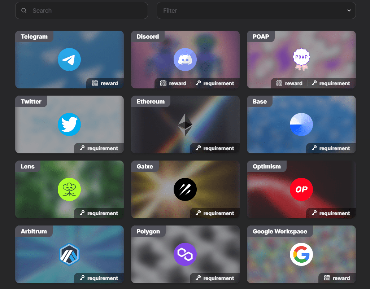Click reward label on Discord card

[178, 83]
